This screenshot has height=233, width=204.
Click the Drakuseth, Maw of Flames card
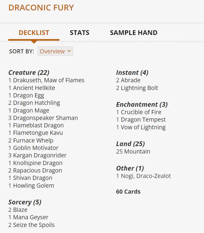click(x=49, y=80)
